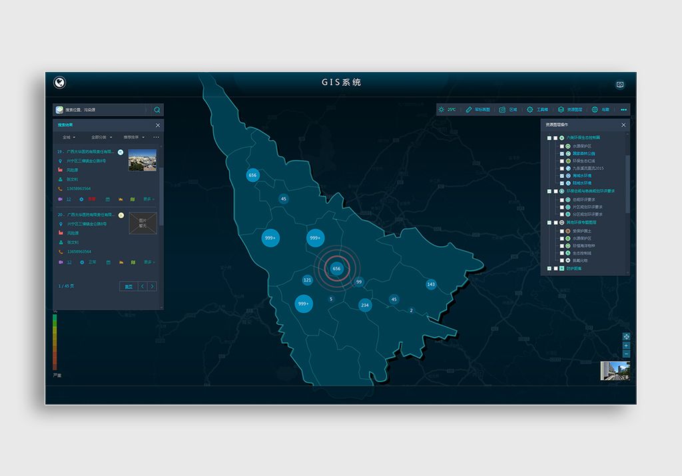
Task: Open the sort order dropdown
Action: tap(134, 137)
